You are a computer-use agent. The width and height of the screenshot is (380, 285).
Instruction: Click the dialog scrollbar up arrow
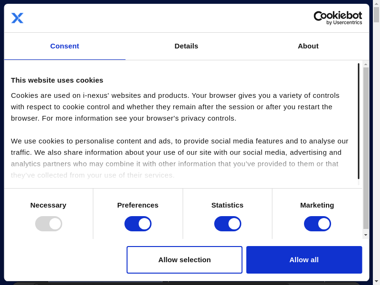pyautogui.click(x=366, y=64)
